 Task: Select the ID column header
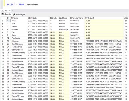point(8,18)
